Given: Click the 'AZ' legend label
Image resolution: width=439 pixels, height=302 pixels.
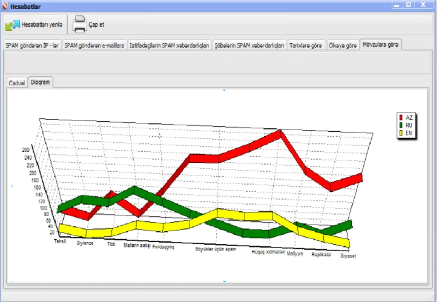Looking at the screenshot, I should click(409, 117).
